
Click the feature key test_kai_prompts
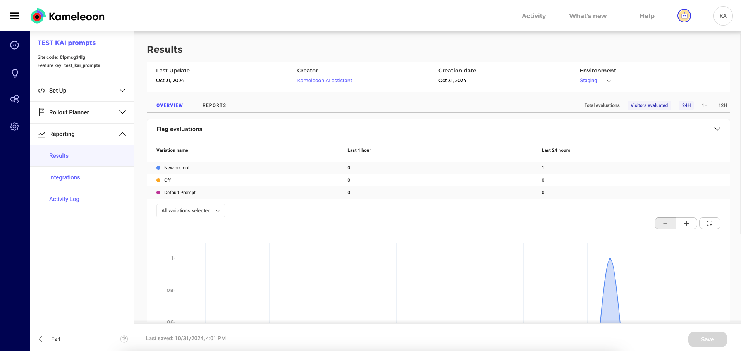(82, 65)
